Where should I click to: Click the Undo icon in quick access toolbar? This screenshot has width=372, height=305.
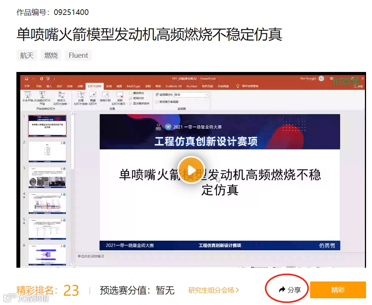[x=33, y=79]
